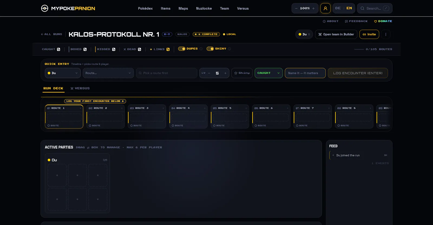
Task: Switch language to EN
Action: [349, 8]
